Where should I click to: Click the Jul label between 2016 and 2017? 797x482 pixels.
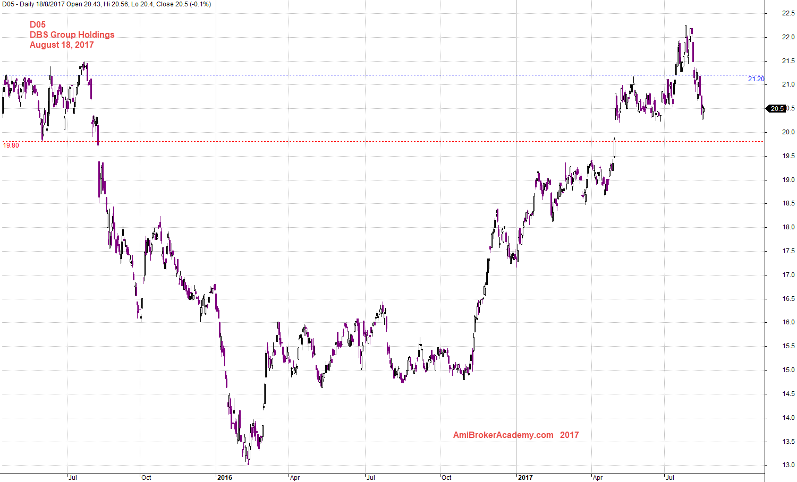371,478
